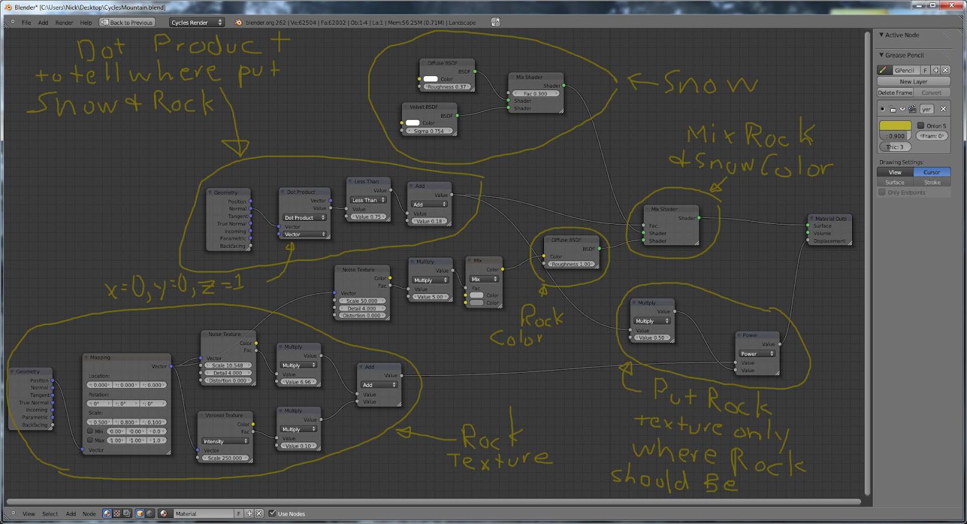Viewport: 967px width, 524px height.
Task: Collapse the Grease Pencil panel
Action: (881, 55)
